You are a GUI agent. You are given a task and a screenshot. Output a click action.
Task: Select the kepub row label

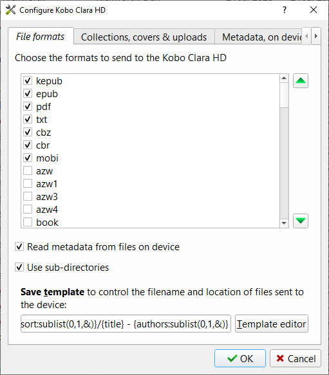[x=49, y=81]
